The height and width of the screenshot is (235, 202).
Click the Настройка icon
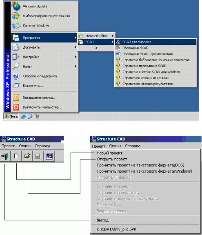[16, 57]
